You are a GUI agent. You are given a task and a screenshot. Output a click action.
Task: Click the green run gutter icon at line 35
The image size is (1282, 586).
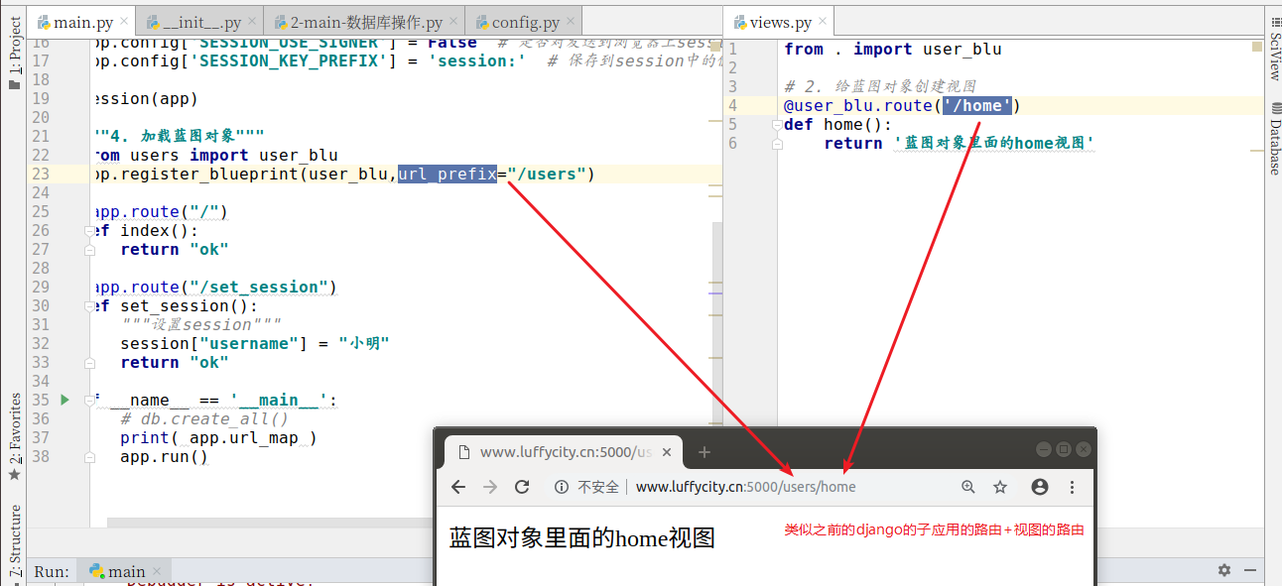coord(65,400)
